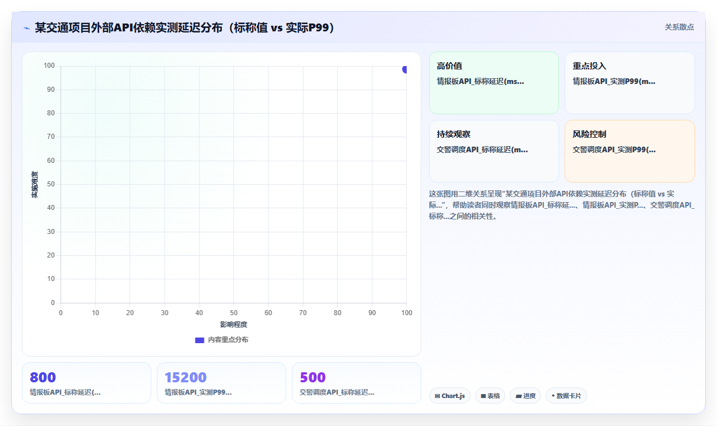Click the 影响程度 x-axis title

(x=234, y=325)
